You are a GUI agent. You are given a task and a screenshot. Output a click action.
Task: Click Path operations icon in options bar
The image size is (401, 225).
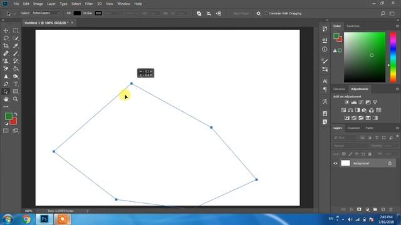(x=199, y=14)
